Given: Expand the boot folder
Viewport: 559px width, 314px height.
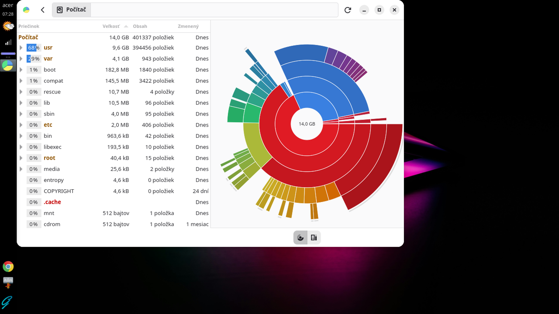Looking at the screenshot, I should [21, 70].
